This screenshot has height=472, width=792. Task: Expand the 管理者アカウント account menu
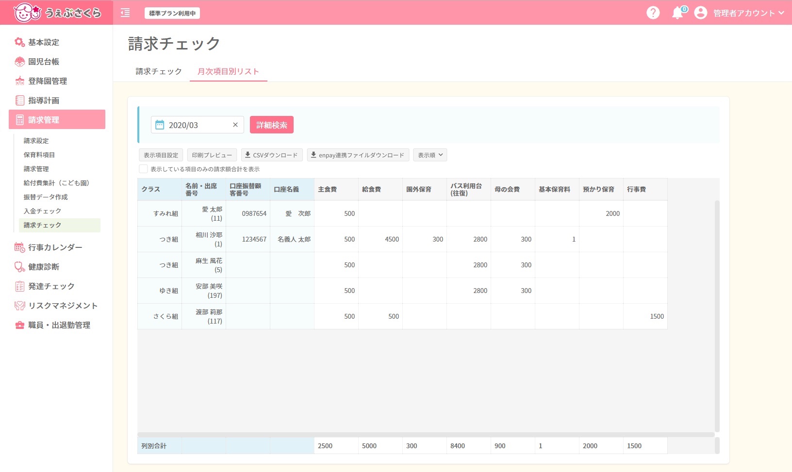pyautogui.click(x=748, y=13)
